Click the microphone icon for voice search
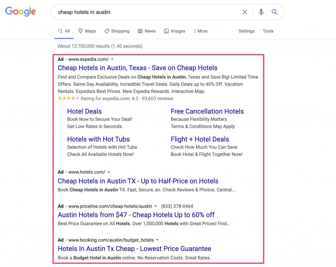 click(261, 12)
